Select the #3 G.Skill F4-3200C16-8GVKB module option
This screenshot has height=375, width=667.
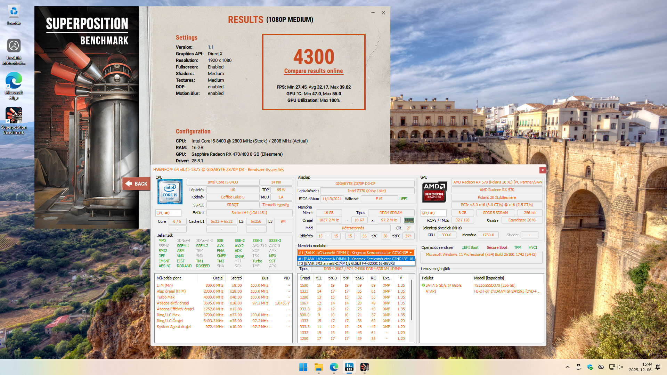coord(356,263)
